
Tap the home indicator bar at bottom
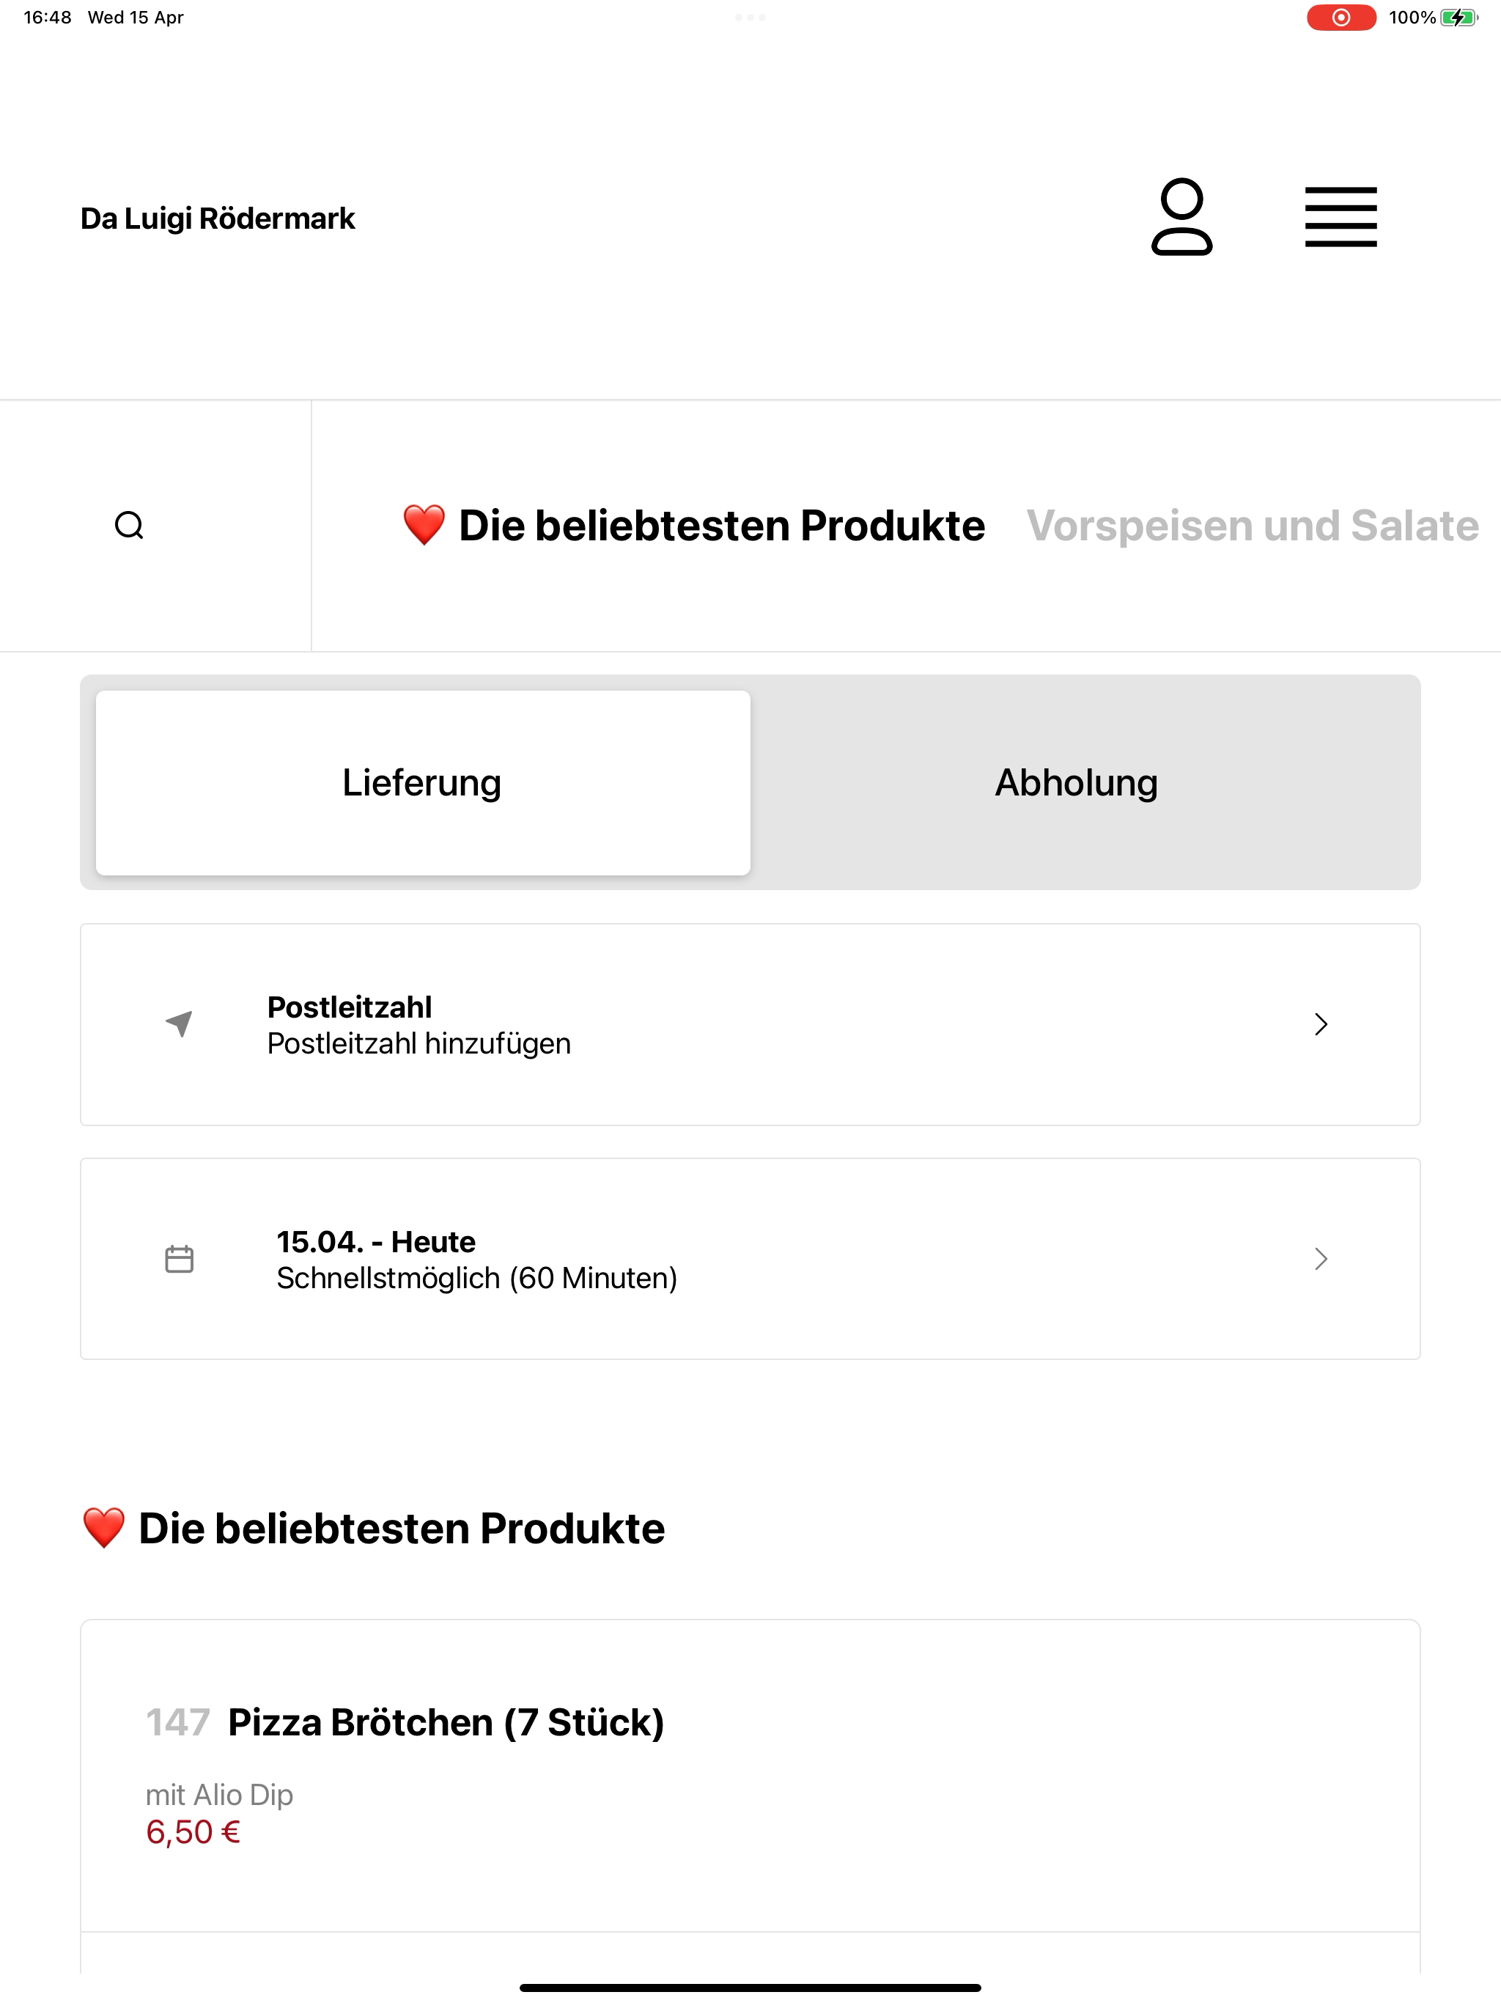[x=750, y=1988]
